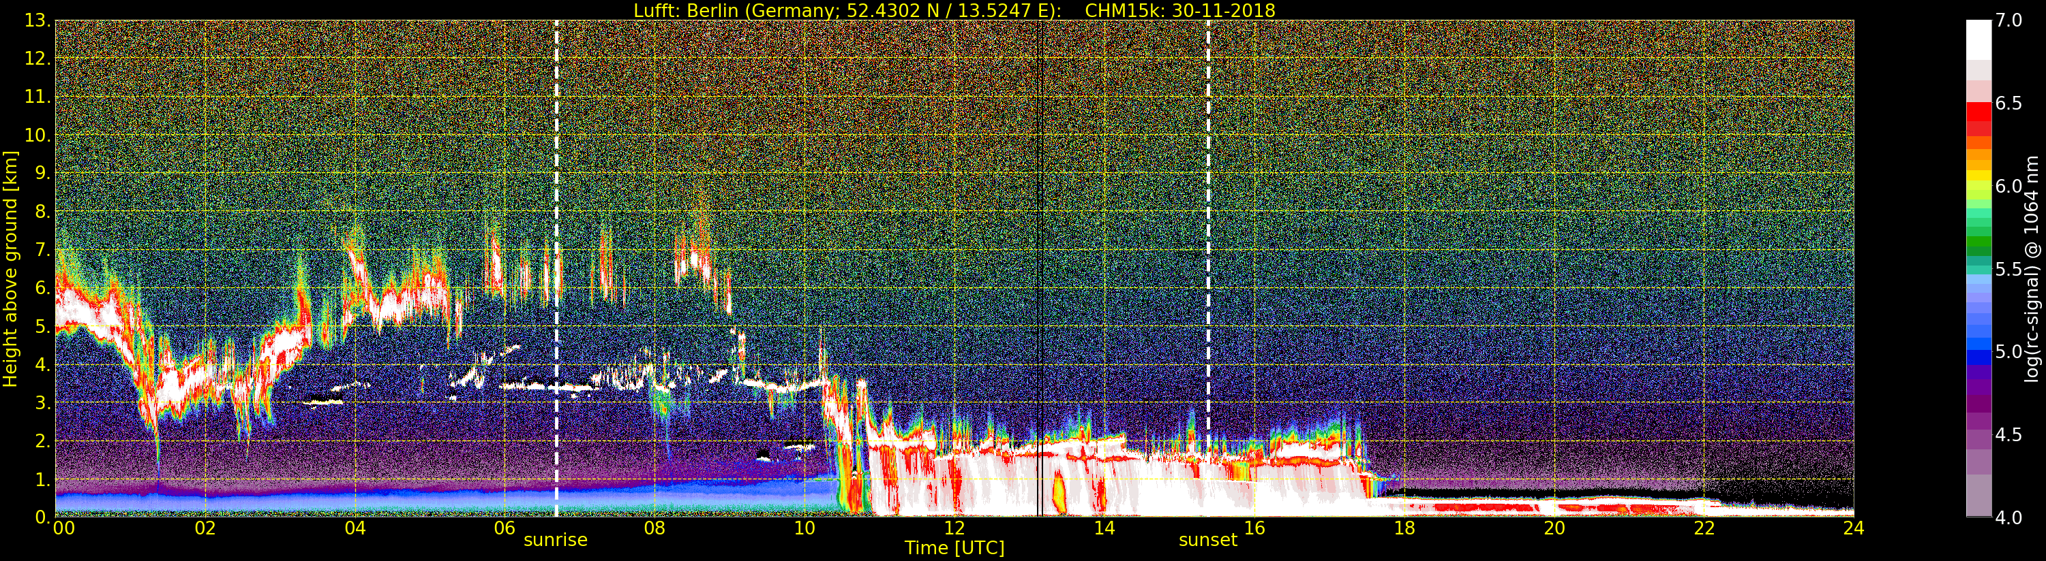This screenshot has height=561, width=2046.
Task: Click the 'Height above ground [km]' axis label
Action: coord(10,269)
